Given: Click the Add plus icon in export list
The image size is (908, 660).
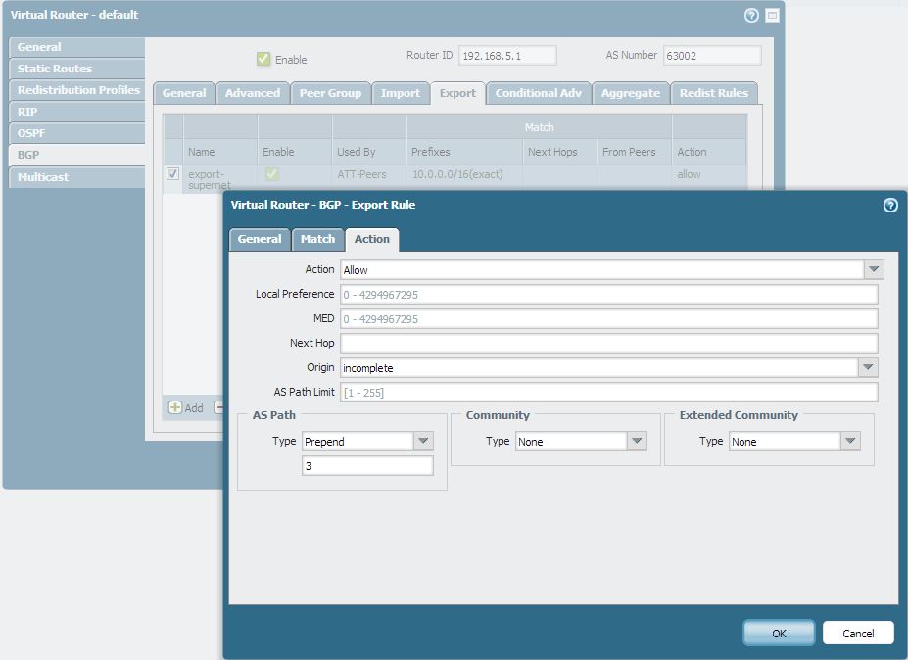Looking at the screenshot, I should click(x=175, y=407).
